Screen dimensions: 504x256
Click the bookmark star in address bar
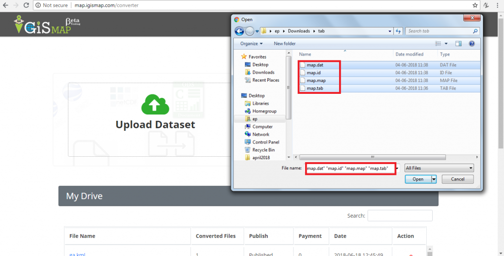475,5
